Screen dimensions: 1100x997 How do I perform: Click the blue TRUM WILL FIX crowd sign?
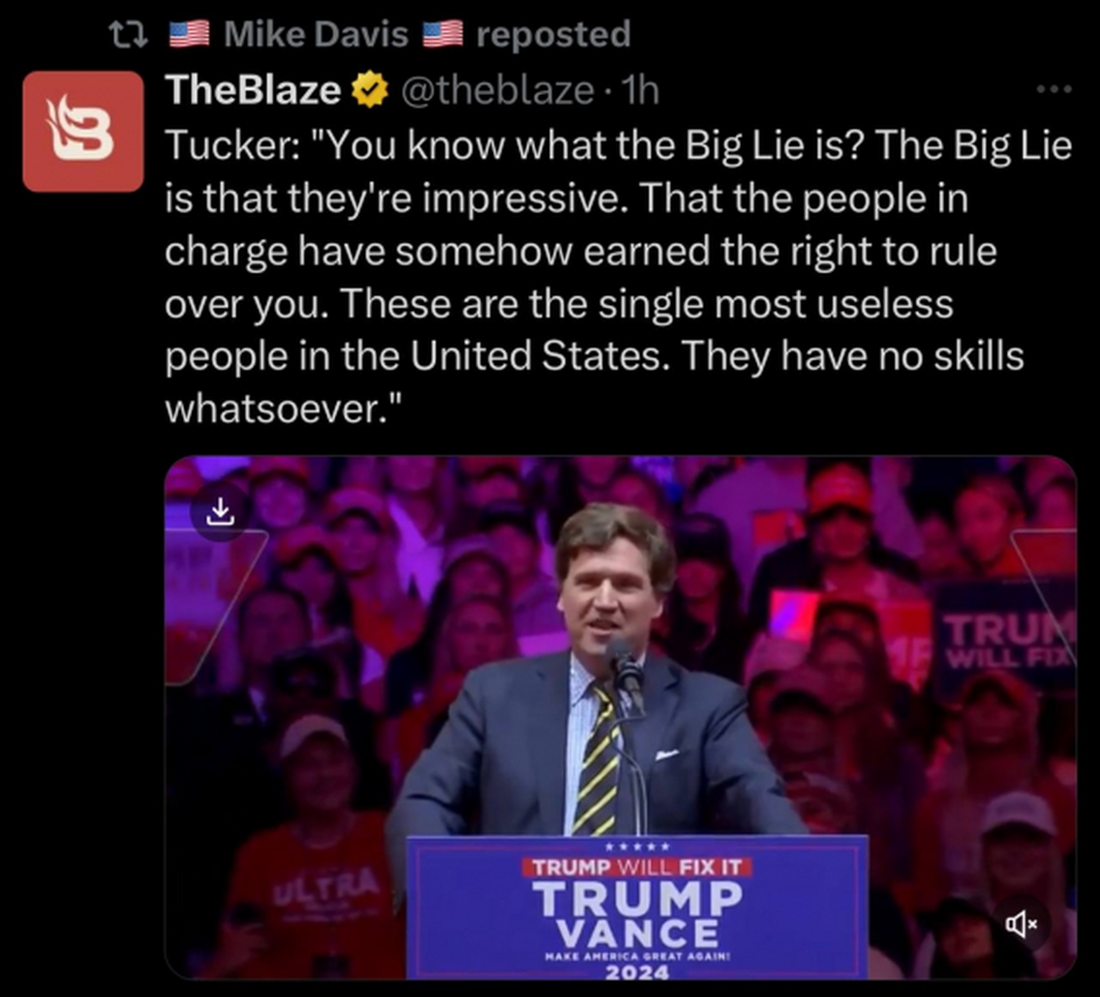point(1007,638)
